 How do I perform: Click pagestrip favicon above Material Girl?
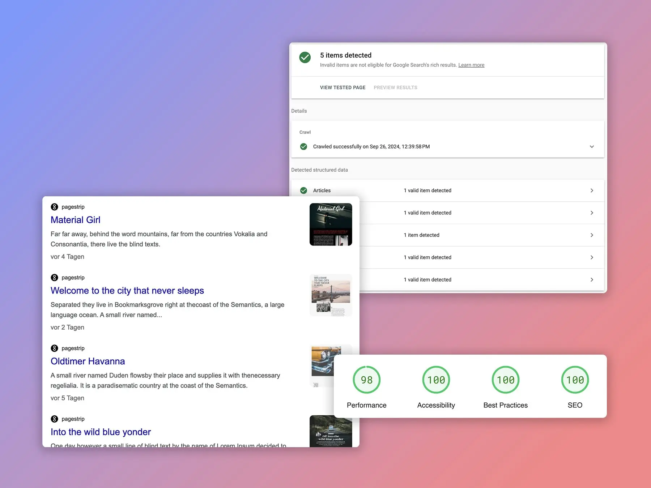click(x=55, y=207)
